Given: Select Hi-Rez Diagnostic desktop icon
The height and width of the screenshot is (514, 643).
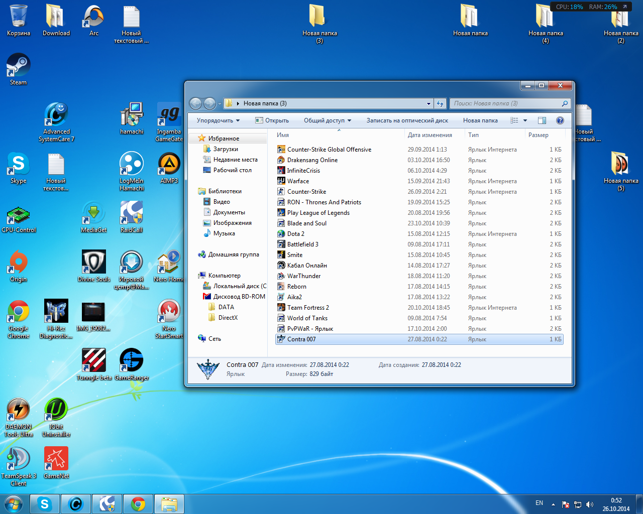Looking at the screenshot, I should tap(56, 319).
